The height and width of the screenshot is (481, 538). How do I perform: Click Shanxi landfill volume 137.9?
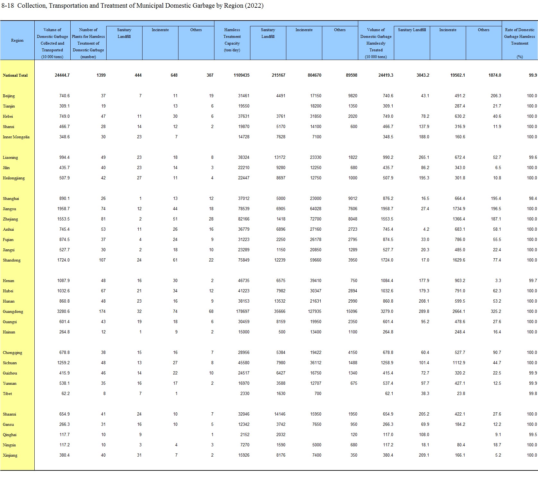pos(424,127)
